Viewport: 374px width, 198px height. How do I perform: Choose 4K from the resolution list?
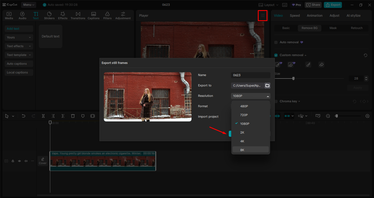pyautogui.click(x=242, y=141)
